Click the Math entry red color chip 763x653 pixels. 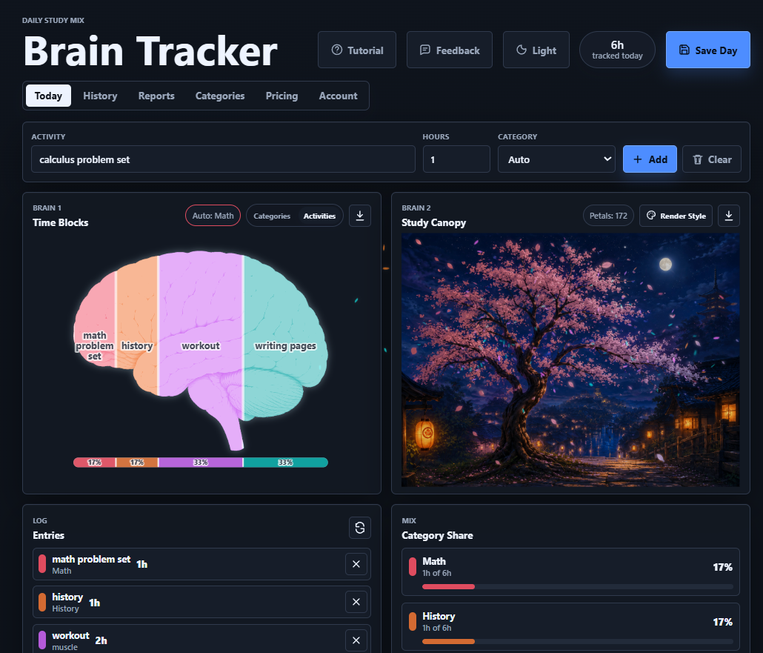click(42, 564)
